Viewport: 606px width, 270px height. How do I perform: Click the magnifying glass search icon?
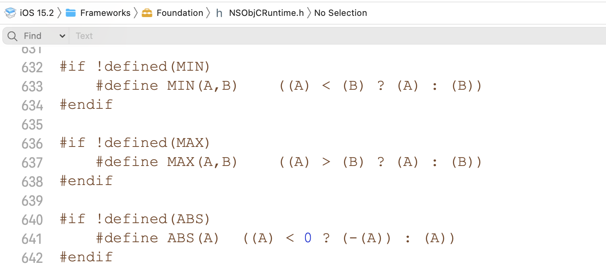click(x=12, y=36)
